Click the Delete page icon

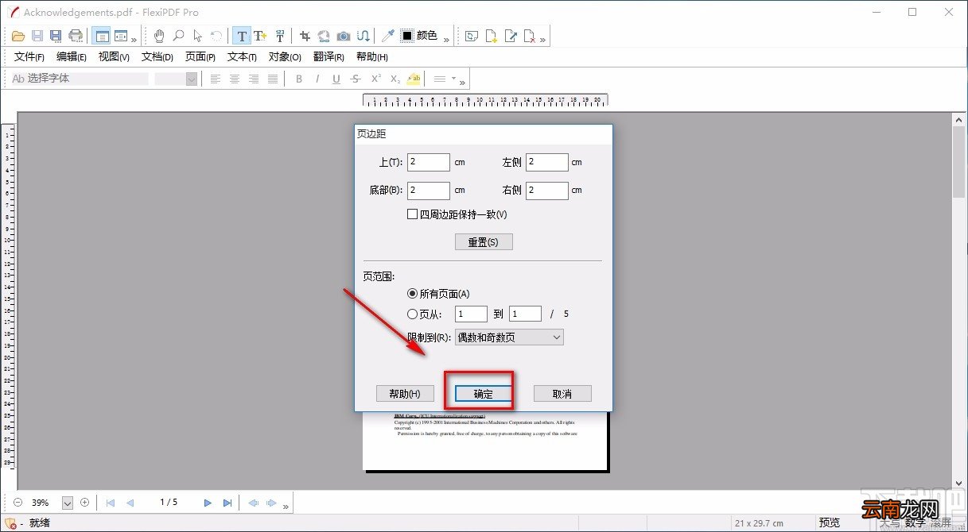pyautogui.click(x=530, y=36)
